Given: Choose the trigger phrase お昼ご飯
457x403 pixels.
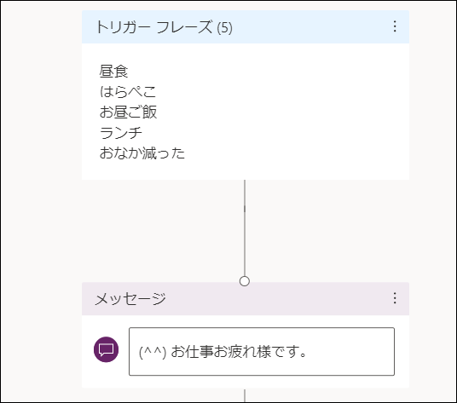Looking at the screenshot, I should 128,112.
